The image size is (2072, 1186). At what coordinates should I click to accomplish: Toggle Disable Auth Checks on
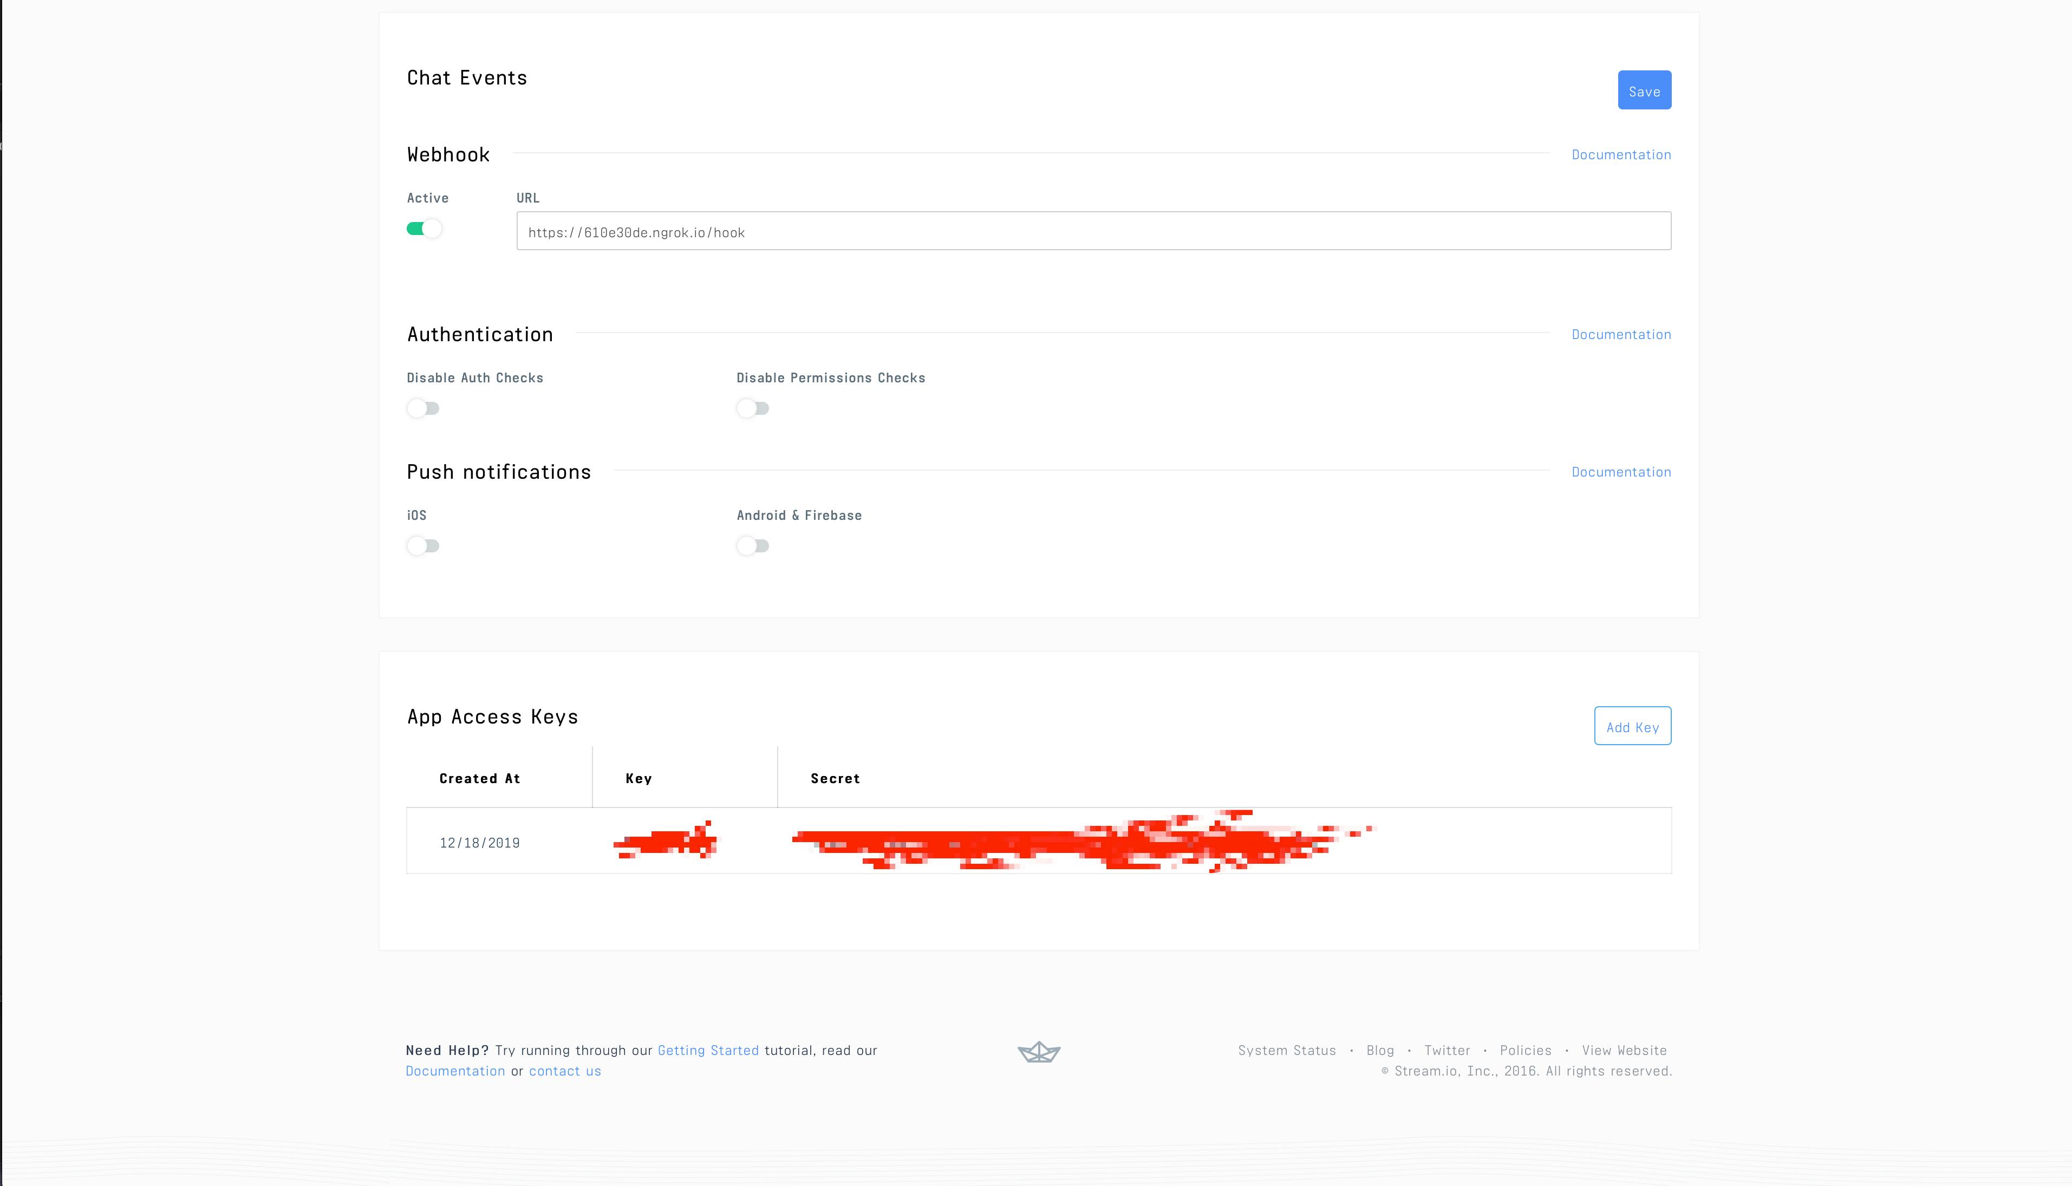[x=423, y=408]
